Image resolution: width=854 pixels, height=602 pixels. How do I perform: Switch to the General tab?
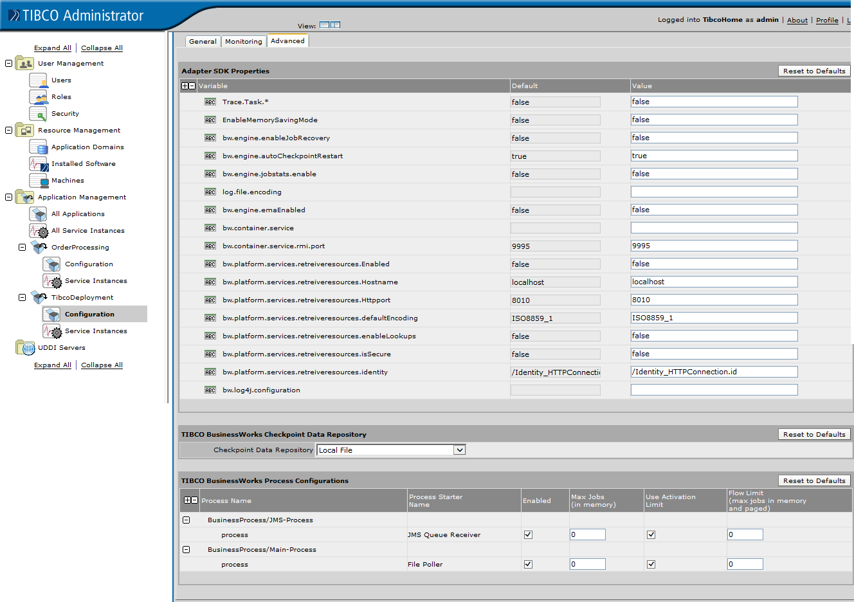pos(203,40)
